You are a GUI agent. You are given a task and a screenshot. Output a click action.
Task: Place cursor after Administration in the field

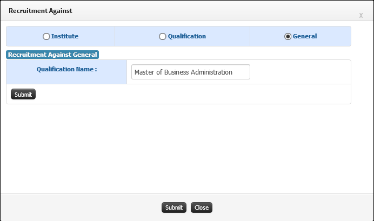[233, 72]
